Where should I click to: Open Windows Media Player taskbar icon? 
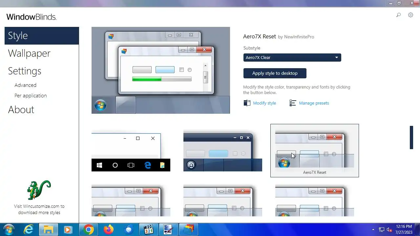click(x=68, y=229)
